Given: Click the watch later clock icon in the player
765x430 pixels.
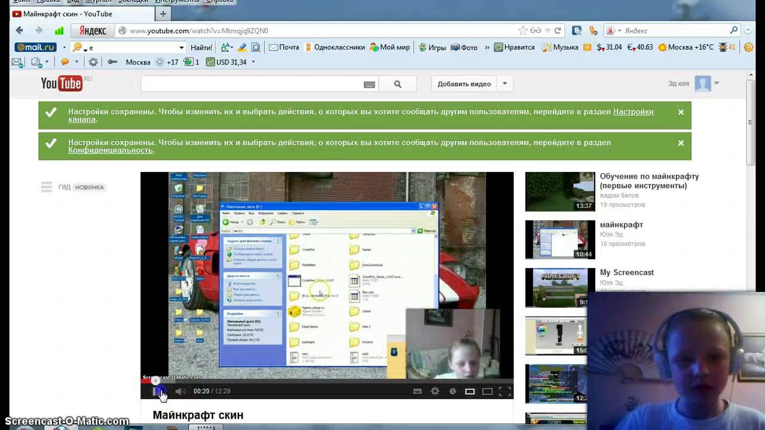Looking at the screenshot, I should (x=452, y=391).
